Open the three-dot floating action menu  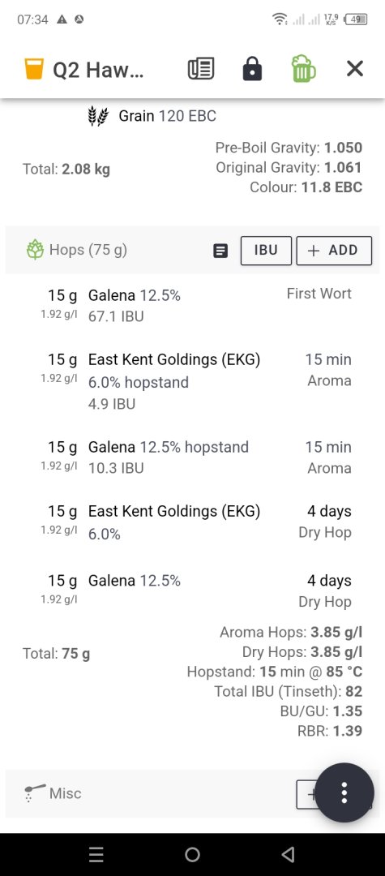[344, 792]
